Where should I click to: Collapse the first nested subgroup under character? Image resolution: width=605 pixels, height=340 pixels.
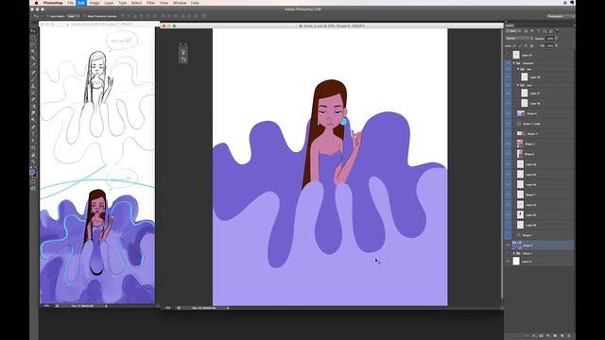(x=518, y=69)
